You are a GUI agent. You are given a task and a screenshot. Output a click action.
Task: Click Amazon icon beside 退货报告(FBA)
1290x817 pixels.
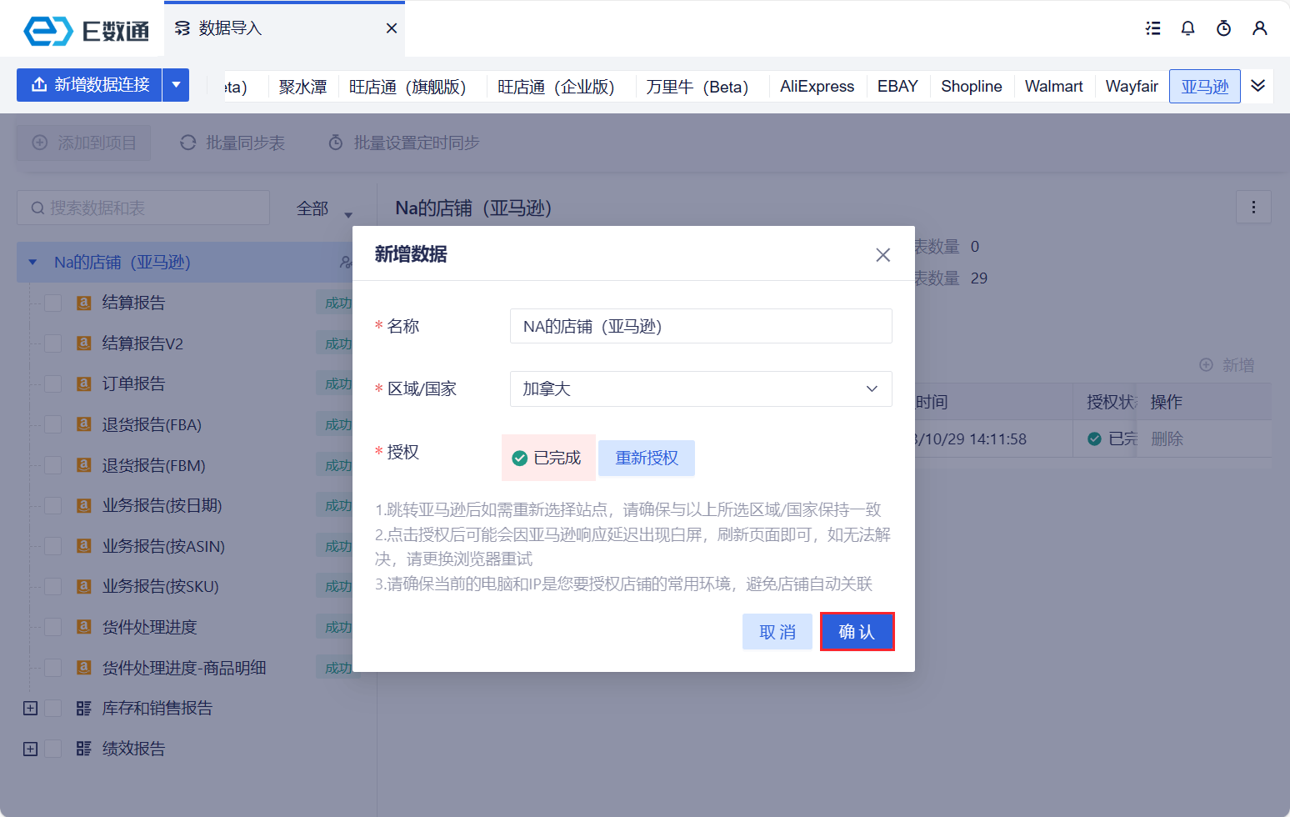click(x=83, y=424)
